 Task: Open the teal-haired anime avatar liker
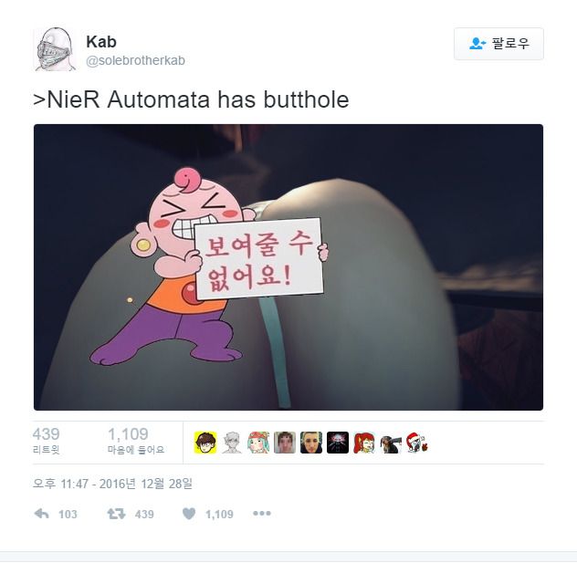coord(258,443)
